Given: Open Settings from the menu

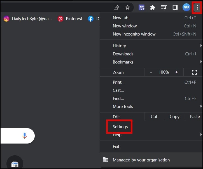Looking at the screenshot, I should pos(151,127).
